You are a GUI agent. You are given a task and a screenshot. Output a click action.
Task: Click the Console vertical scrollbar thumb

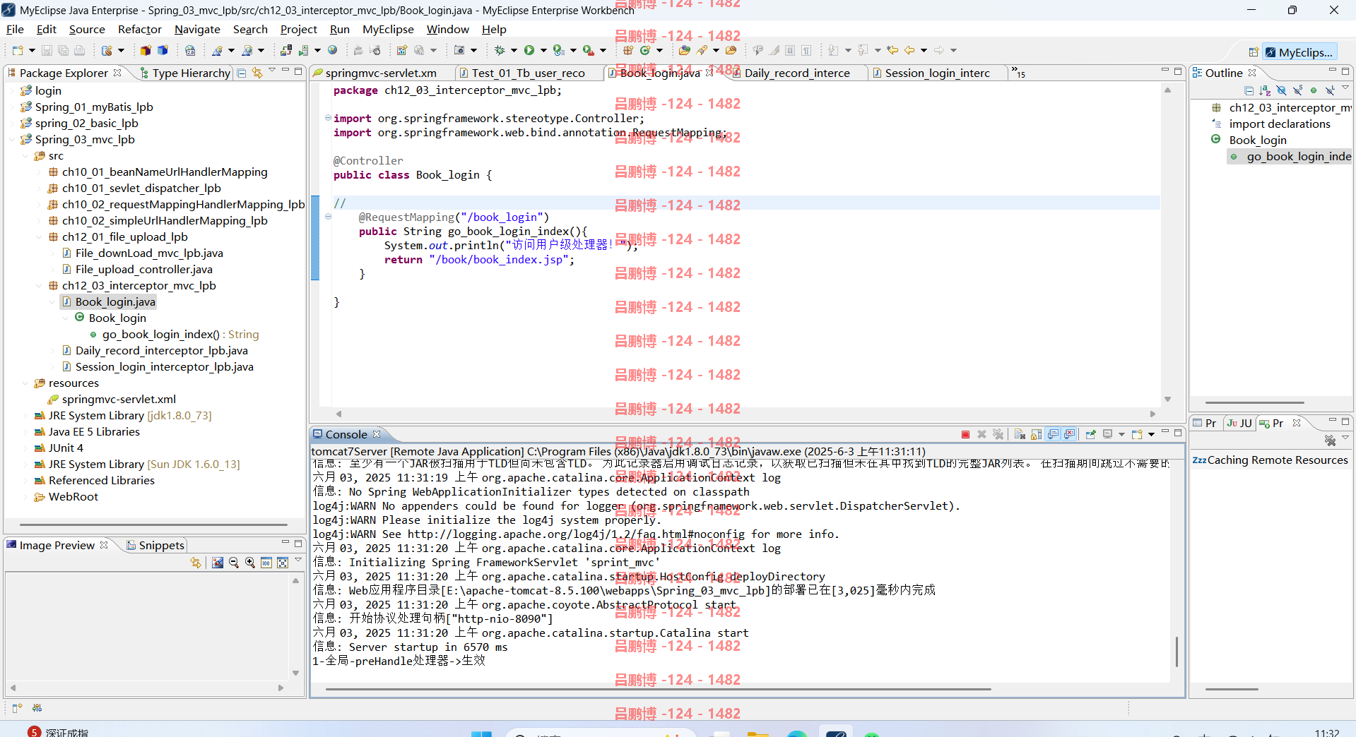tap(1177, 652)
